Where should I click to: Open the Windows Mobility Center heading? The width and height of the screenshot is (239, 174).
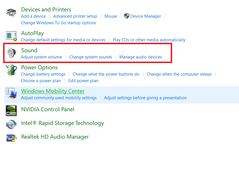(x=53, y=91)
